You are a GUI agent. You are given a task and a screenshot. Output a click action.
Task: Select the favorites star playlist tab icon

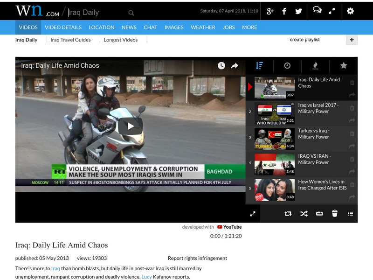344,65
